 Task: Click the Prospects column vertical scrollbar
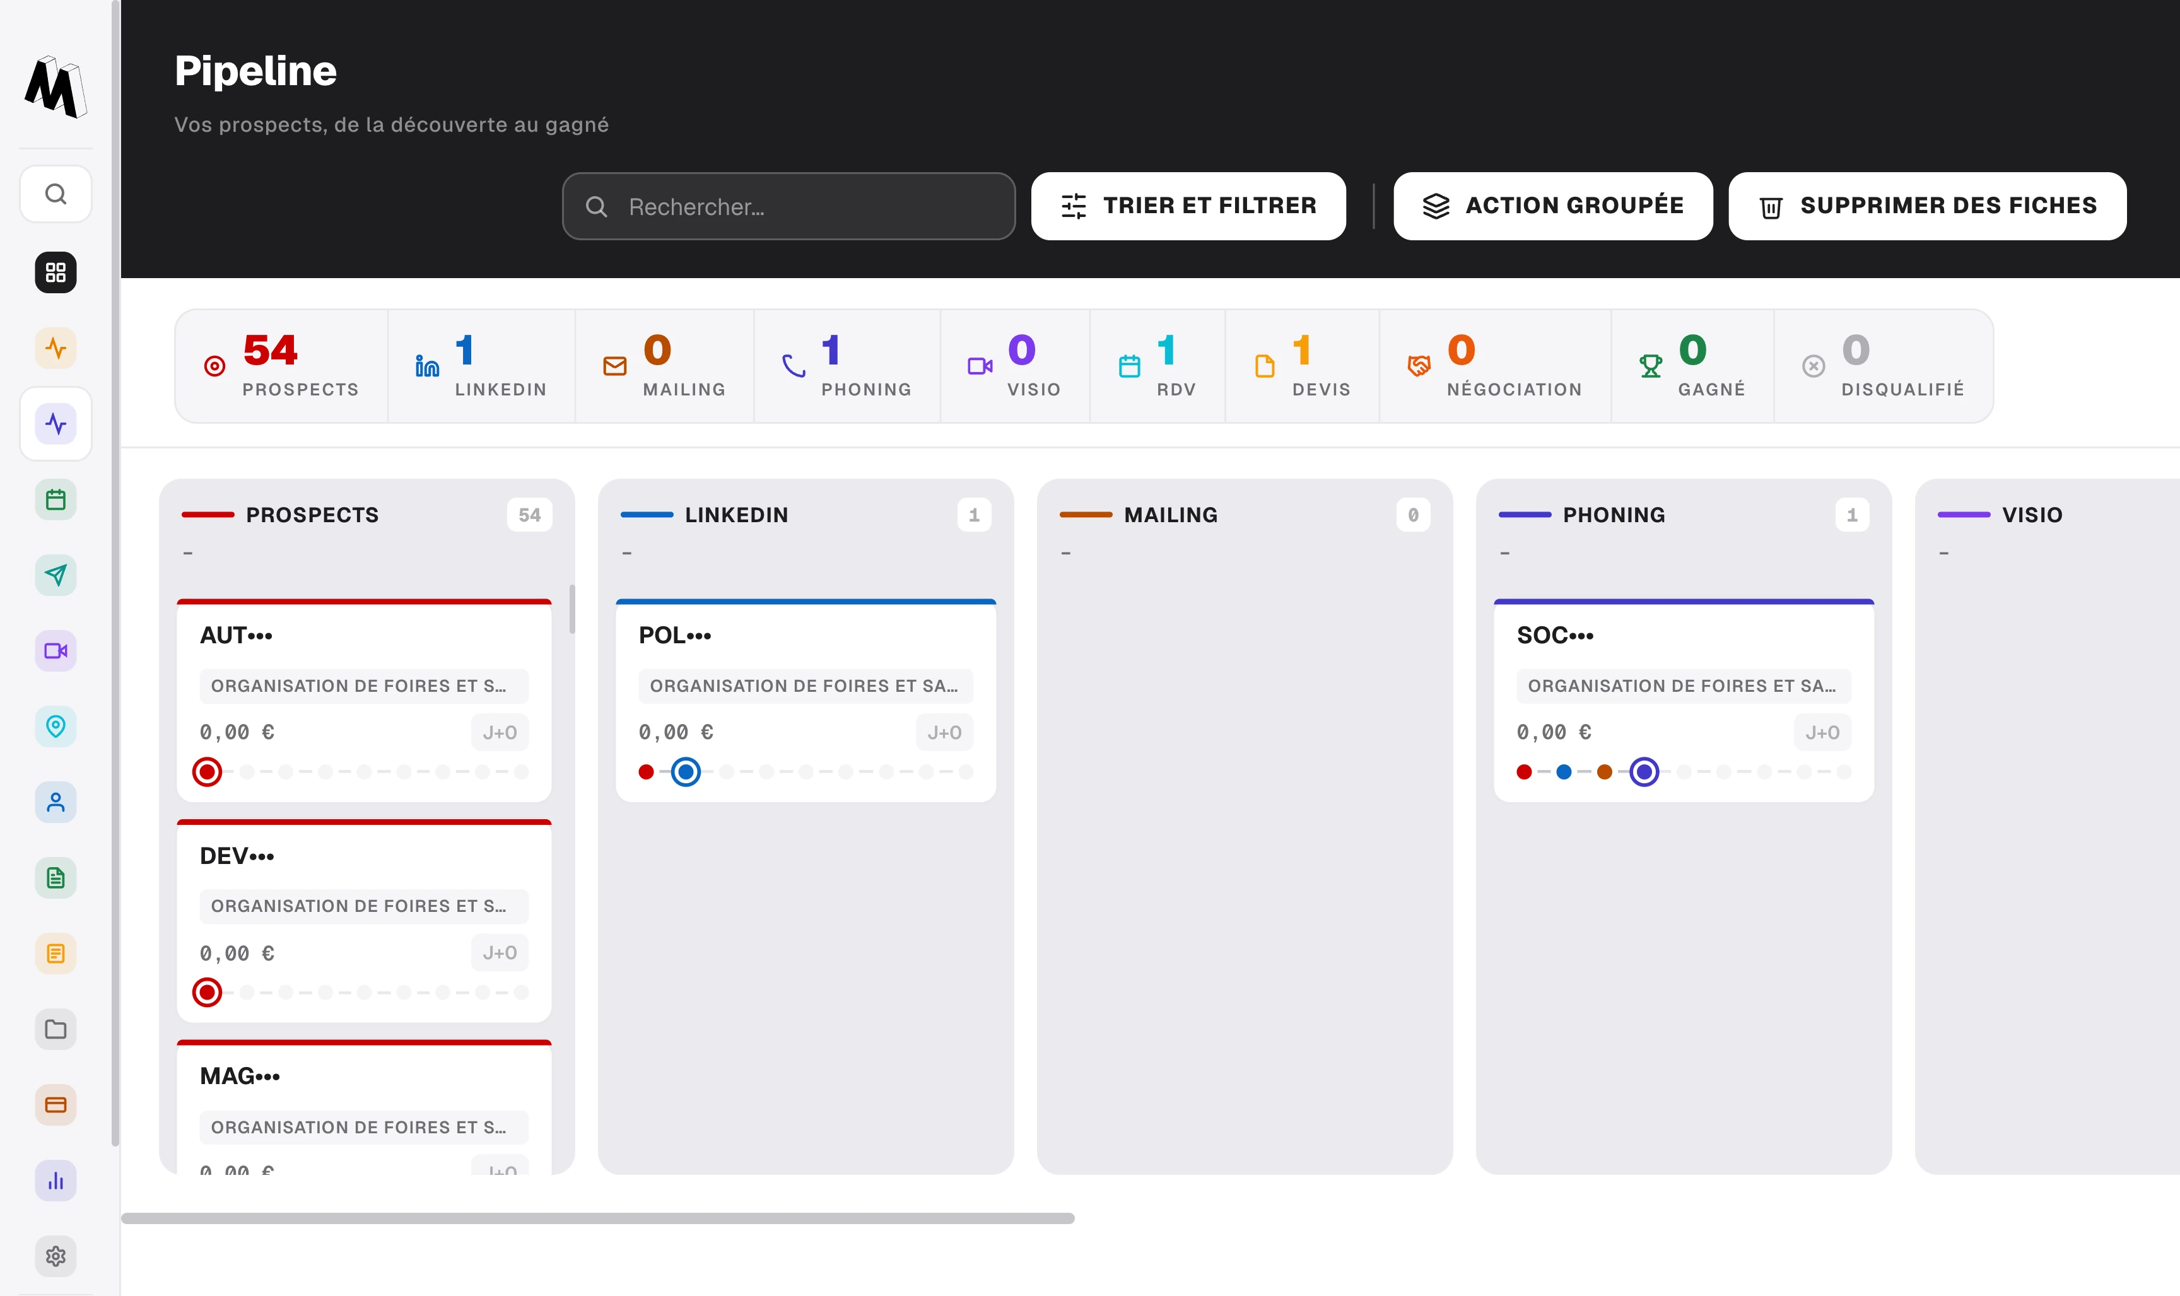point(572,610)
